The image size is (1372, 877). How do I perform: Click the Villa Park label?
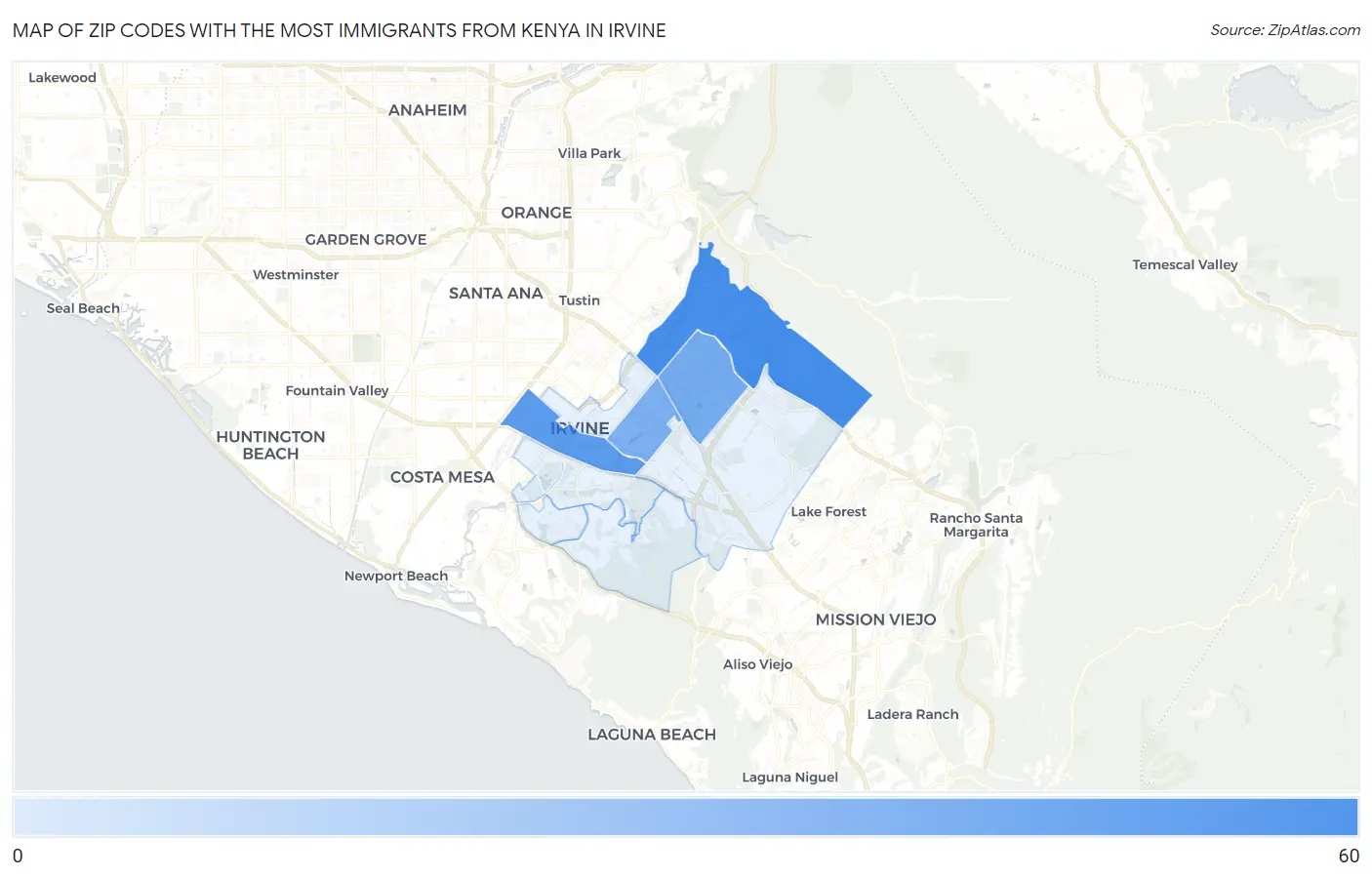589,153
